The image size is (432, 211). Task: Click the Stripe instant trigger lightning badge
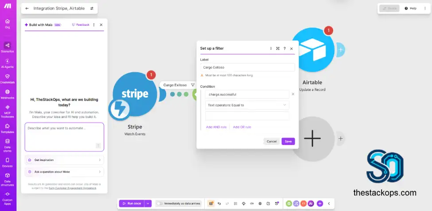pyautogui.click(x=119, y=109)
